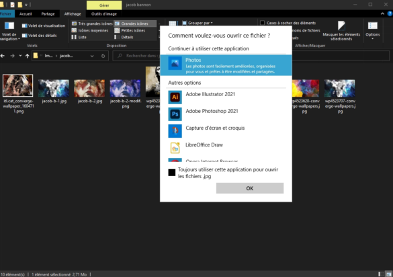This screenshot has height=277, width=393.
Task: Switch to Détails layout
Action: pos(124,37)
